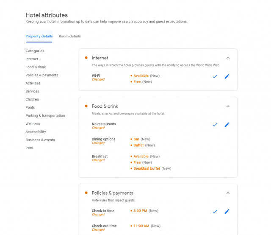Viewport: 271px width, 235px height.
Task: Select the Activities category
Action: click(33, 83)
